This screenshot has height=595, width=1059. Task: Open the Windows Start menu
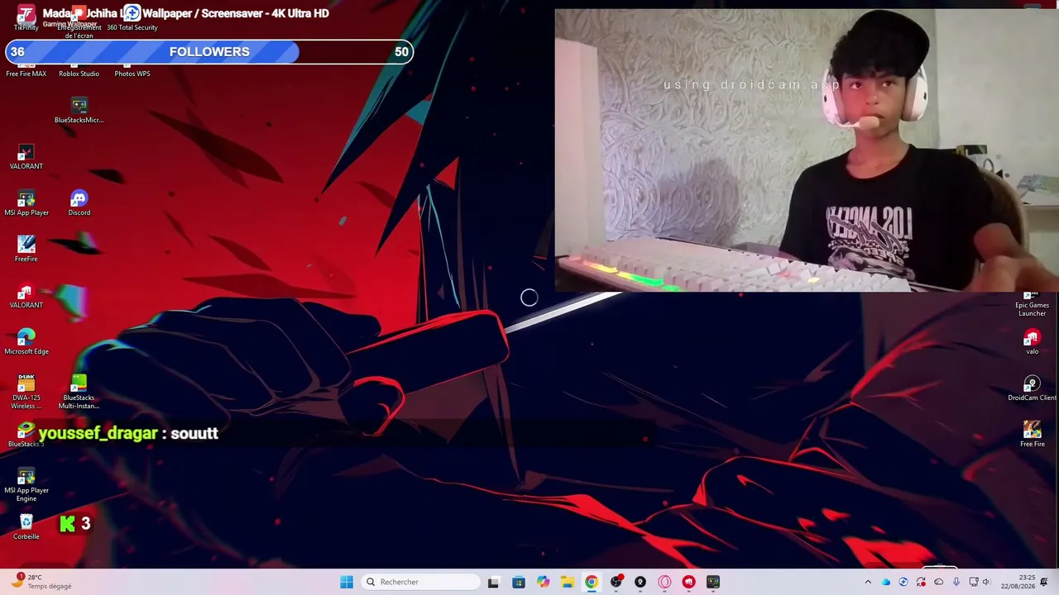coord(347,582)
